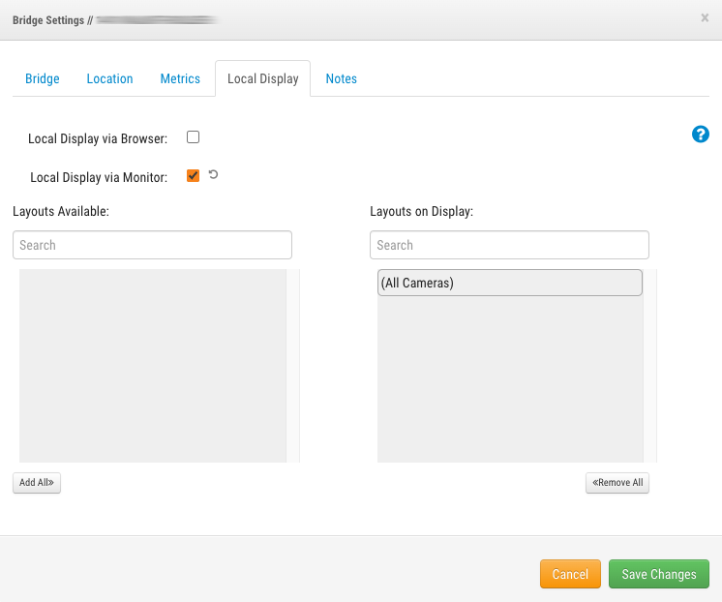Open the Location tab
The width and height of the screenshot is (722, 602).
click(109, 78)
